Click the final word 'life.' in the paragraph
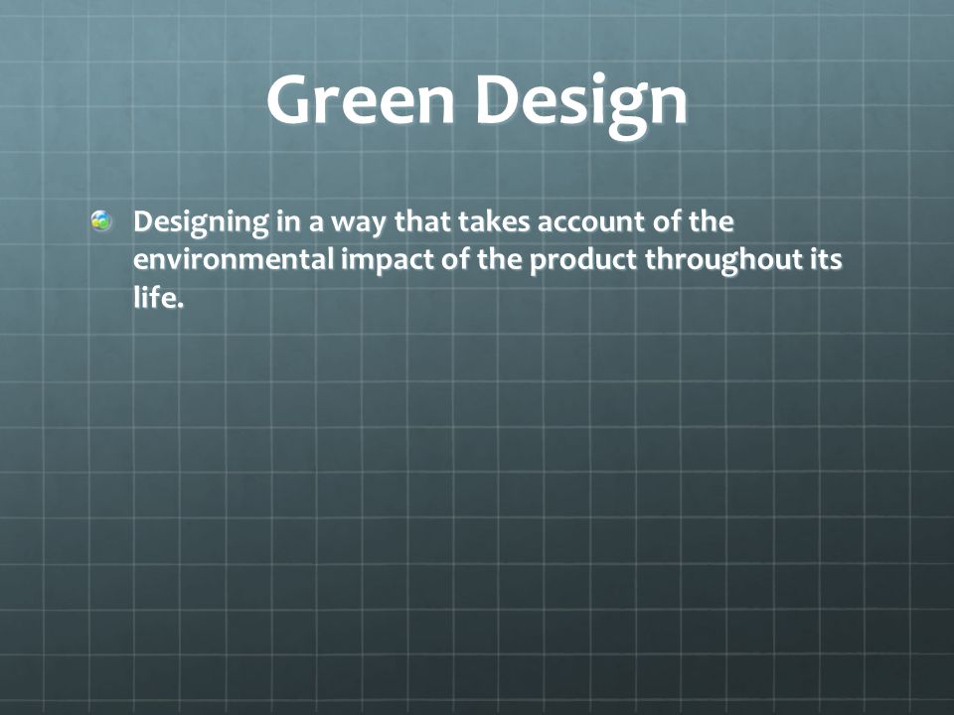The width and height of the screenshot is (954, 715). pyautogui.click(x=158, y=298)
